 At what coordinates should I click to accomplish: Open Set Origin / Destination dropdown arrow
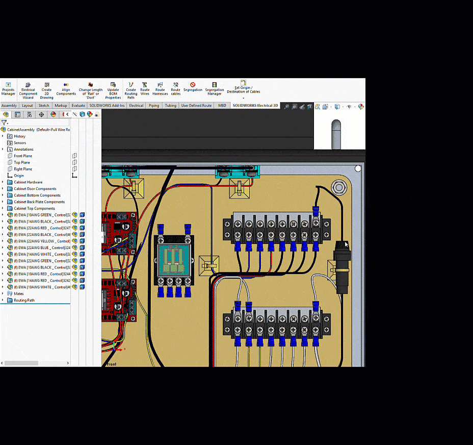tap(244, 98)
